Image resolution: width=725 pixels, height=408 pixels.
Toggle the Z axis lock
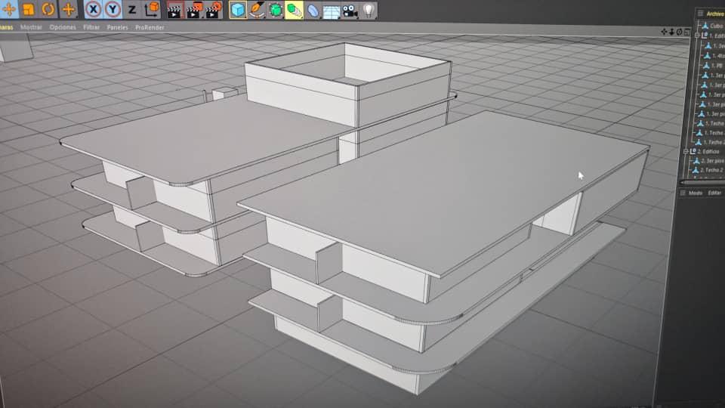click(131, 10)
